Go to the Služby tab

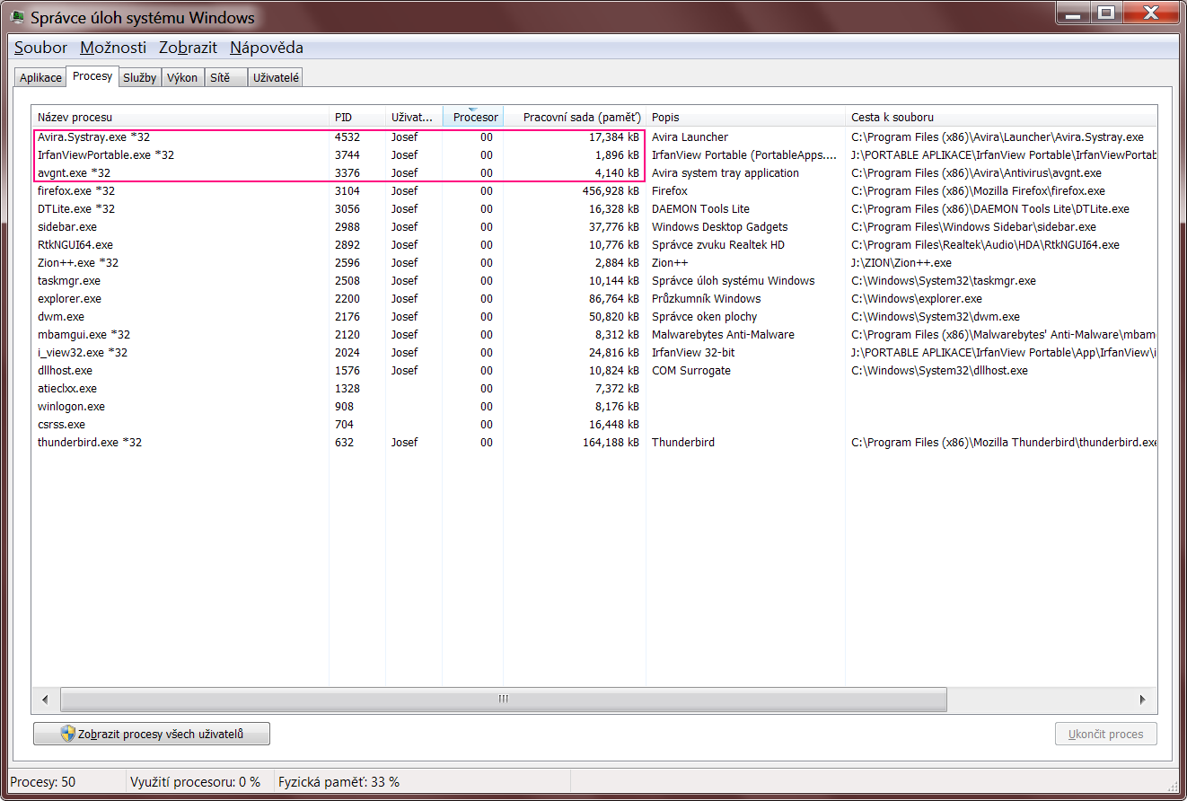coord(140,78)
